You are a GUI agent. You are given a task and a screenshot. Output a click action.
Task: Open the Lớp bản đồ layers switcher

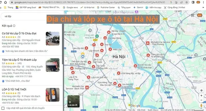(74, 101)
